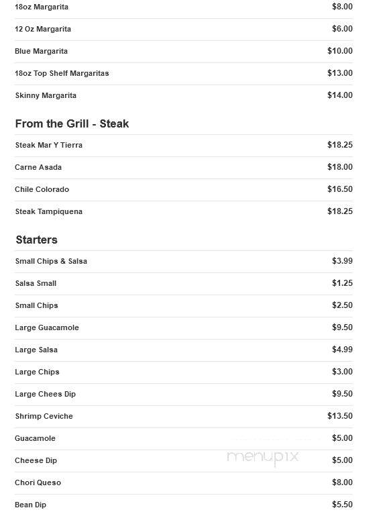Click the Blue Margarita item
The width and height of the screenshot is (383, 512).
(184, 51)
